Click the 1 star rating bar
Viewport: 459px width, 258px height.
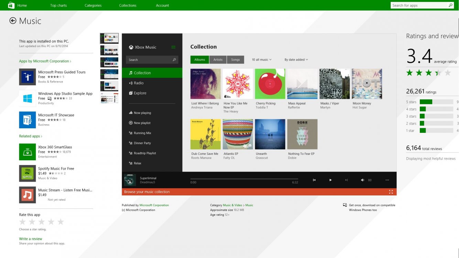436,131
